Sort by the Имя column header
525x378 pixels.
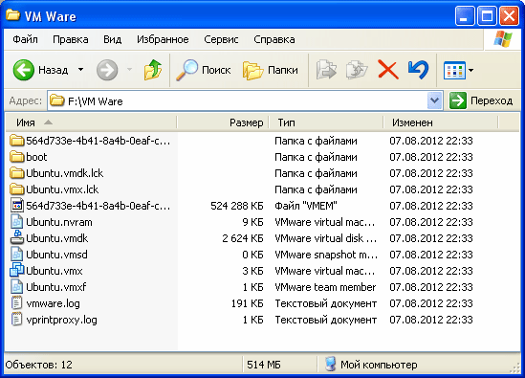pyautogui.click(x=91, y=122)
